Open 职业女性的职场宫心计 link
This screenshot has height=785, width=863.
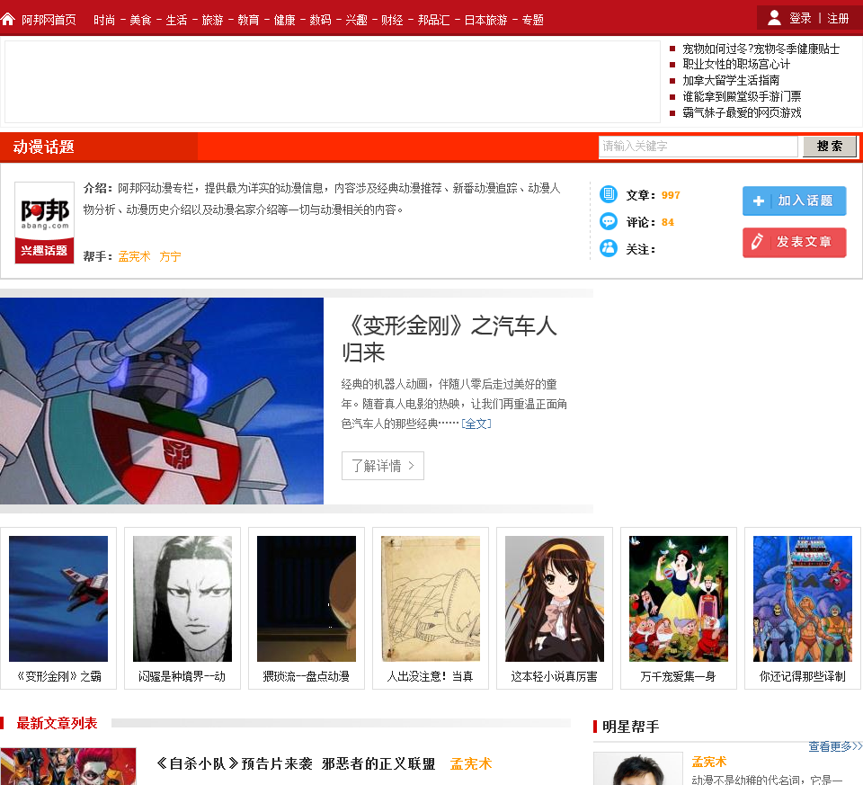(x=736, y=65)
